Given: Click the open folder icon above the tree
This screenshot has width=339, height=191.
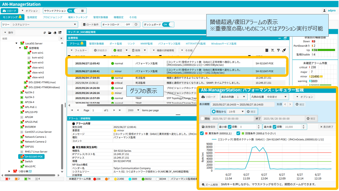Looking at the screenshot, I should [x=50, y=33].
